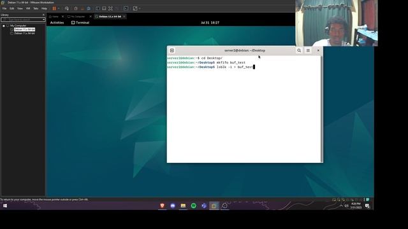408x229 pixels.
Task: Close the Home tab
Action: pos(62,17)
